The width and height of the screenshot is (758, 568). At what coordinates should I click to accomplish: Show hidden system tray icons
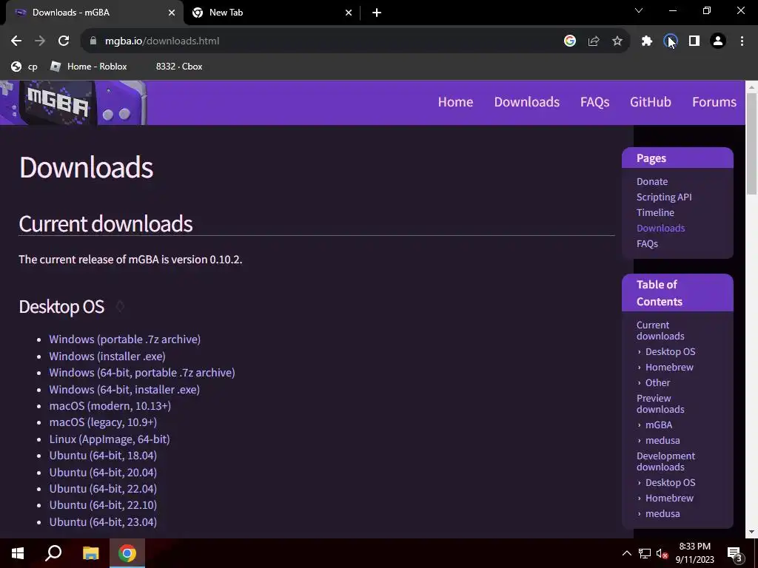coord(626,553)
